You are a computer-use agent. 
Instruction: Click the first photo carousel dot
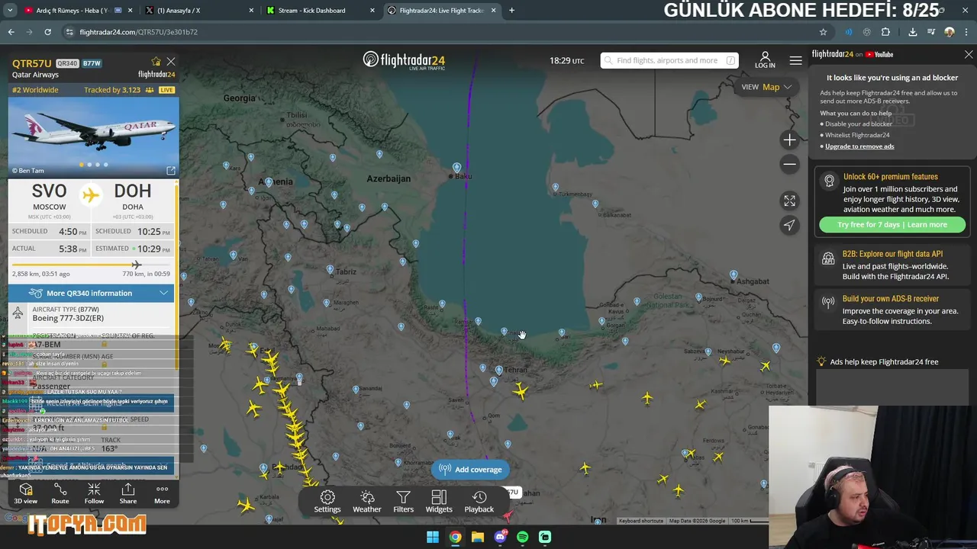(81, 165)
